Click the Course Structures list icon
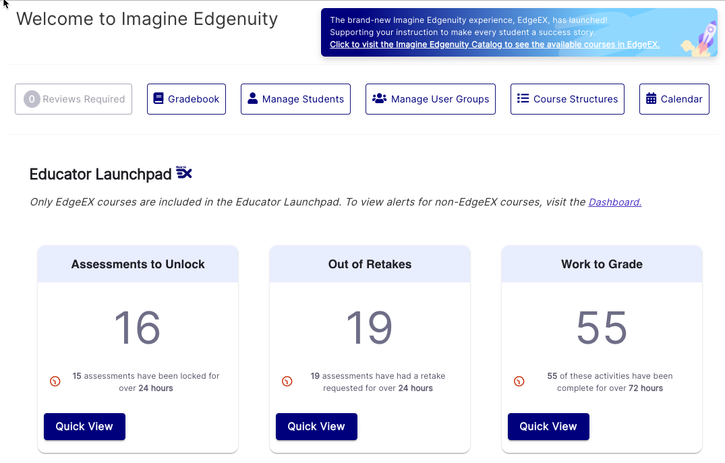The height and width of the screenshot is (463, 725). [x=523, y=98]
